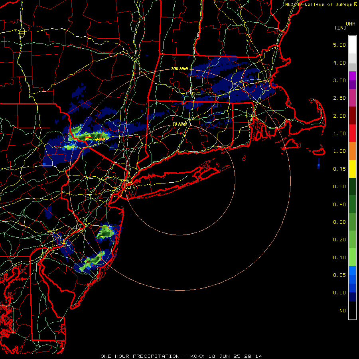Pick the magenta swatch in the color scale
The image size is (359, 359).
pyautogui.click(x=352, y=98)
